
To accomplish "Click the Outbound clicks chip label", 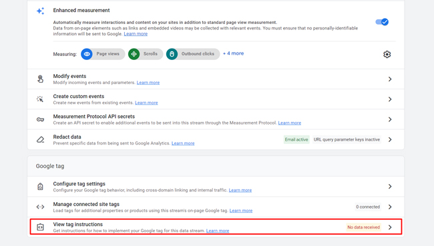I will tap(198, 53).
